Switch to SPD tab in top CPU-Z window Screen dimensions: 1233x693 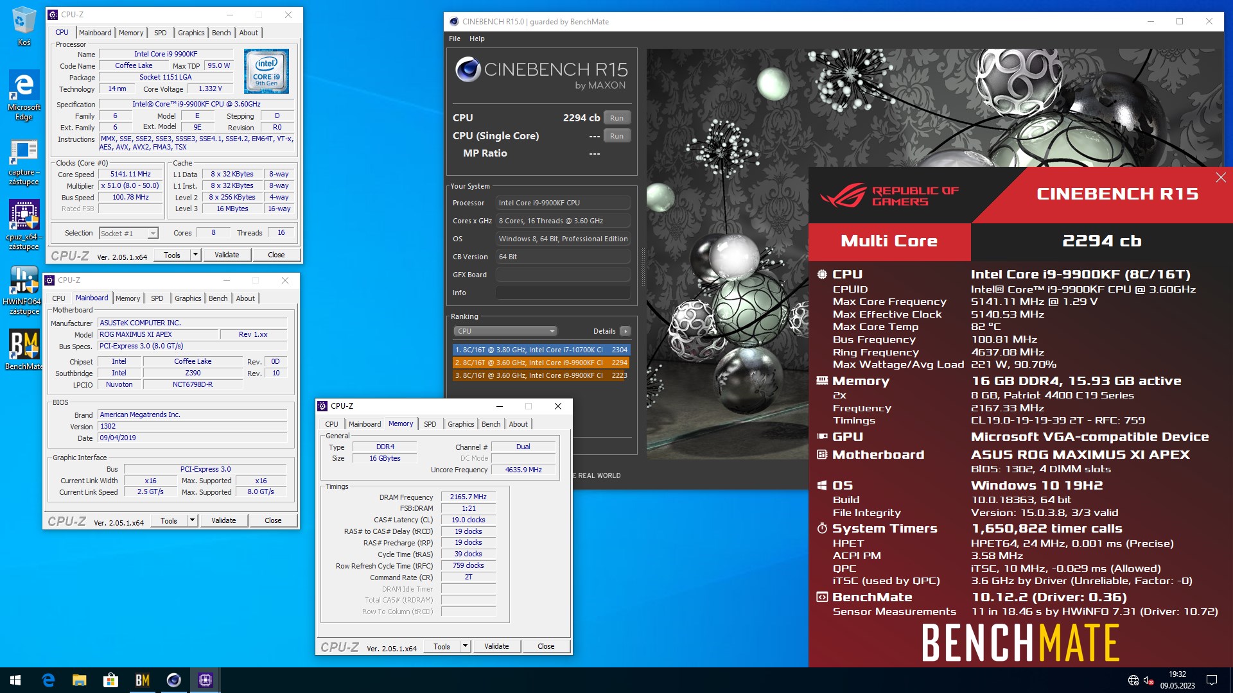[161, 33]
